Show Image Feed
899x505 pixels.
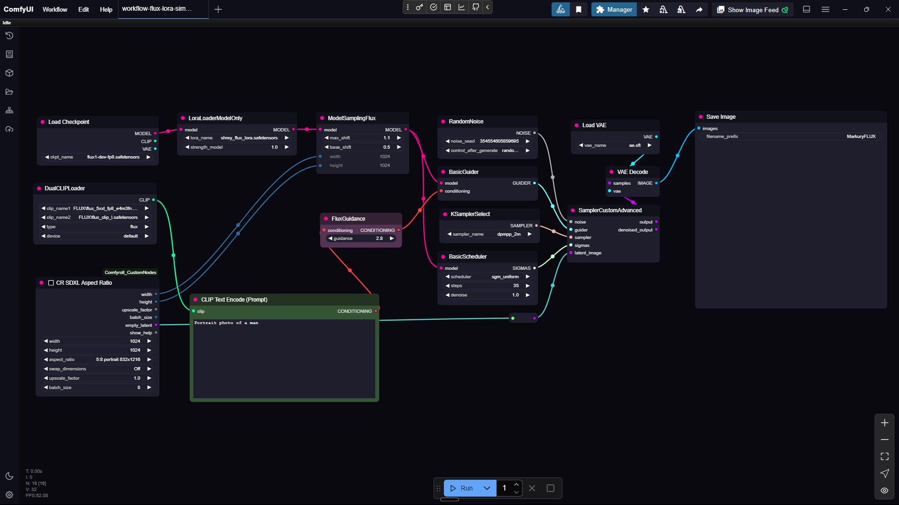(752, 9)
